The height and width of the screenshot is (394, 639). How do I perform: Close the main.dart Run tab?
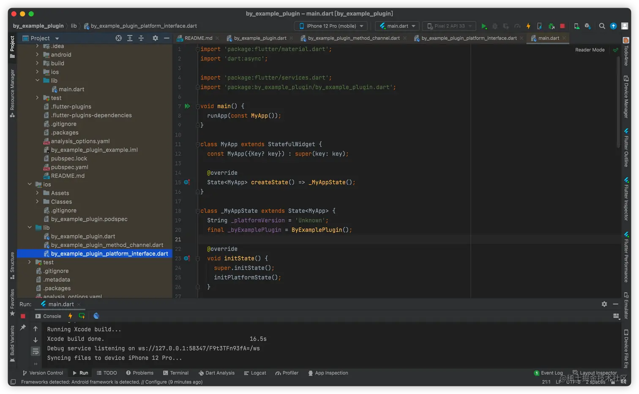pos(79,304)
